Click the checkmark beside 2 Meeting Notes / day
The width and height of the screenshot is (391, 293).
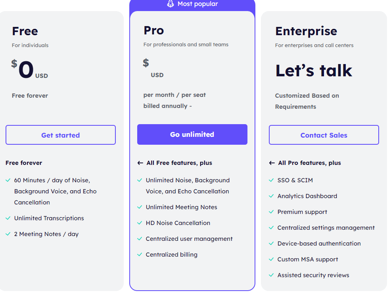coord(8,234)
